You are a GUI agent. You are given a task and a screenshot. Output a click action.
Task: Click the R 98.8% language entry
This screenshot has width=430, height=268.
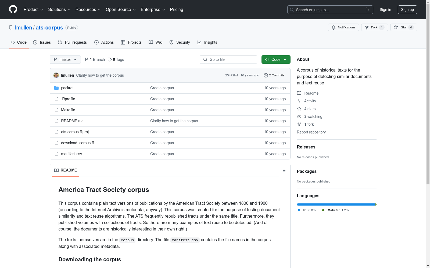click(307, 210)
